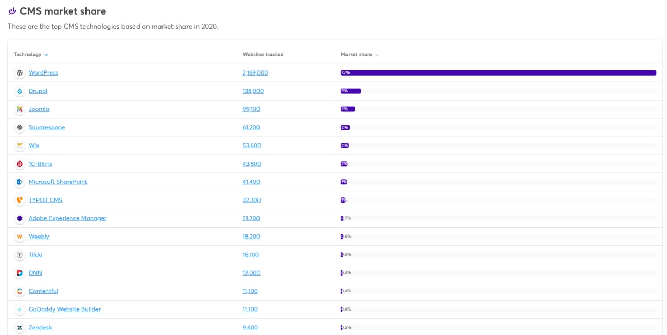This screenshot has height=335, width=667.
Task: Click the Joomla logo icon
Action: tap(20, 109)
